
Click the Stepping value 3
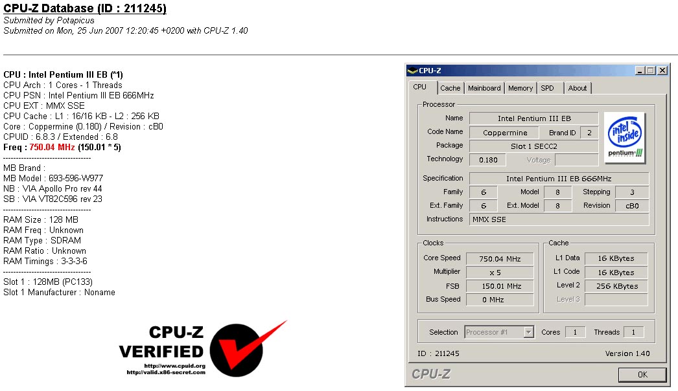pyautogui.click(x=632, y=192)
